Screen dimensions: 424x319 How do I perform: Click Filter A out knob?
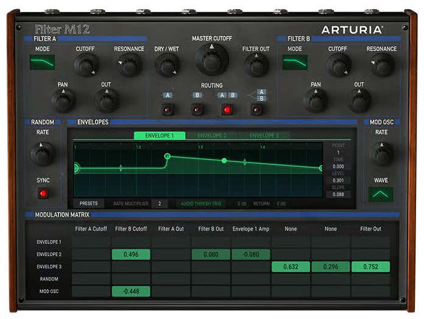click(106, 100)
